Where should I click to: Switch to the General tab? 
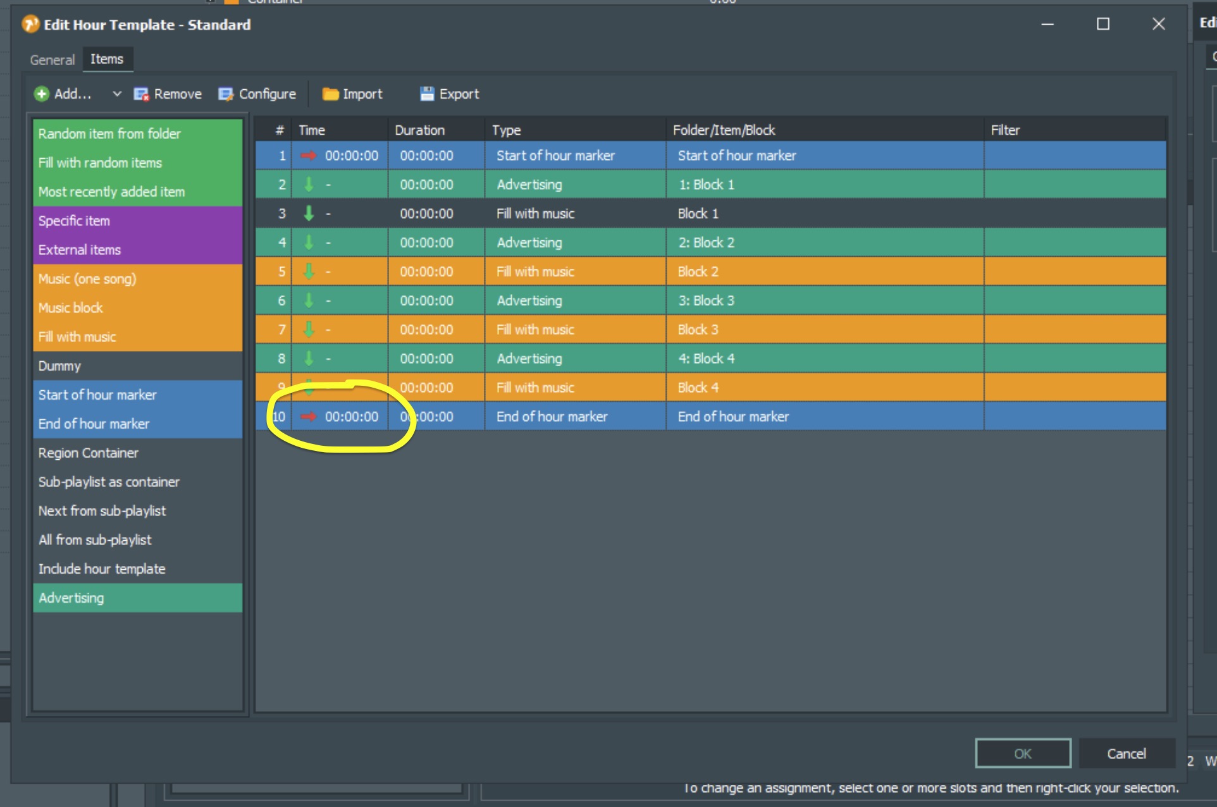pyautogui.click(x=52, y=60)
